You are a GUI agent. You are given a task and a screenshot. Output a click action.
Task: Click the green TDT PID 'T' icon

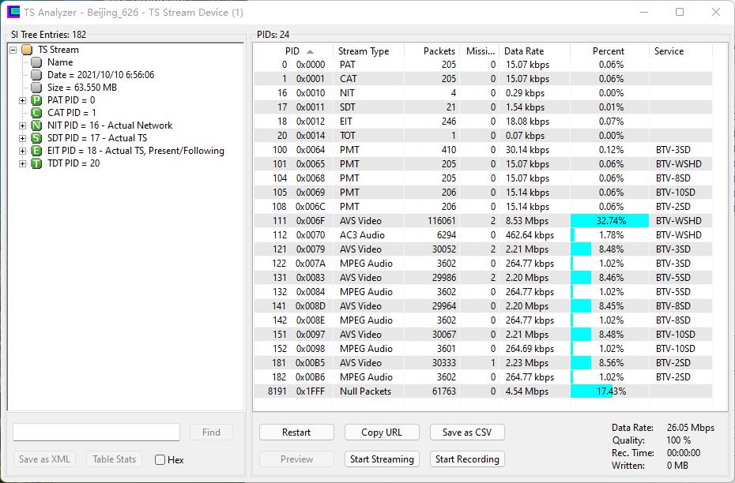pyautogui.click(x=36, y=163)
